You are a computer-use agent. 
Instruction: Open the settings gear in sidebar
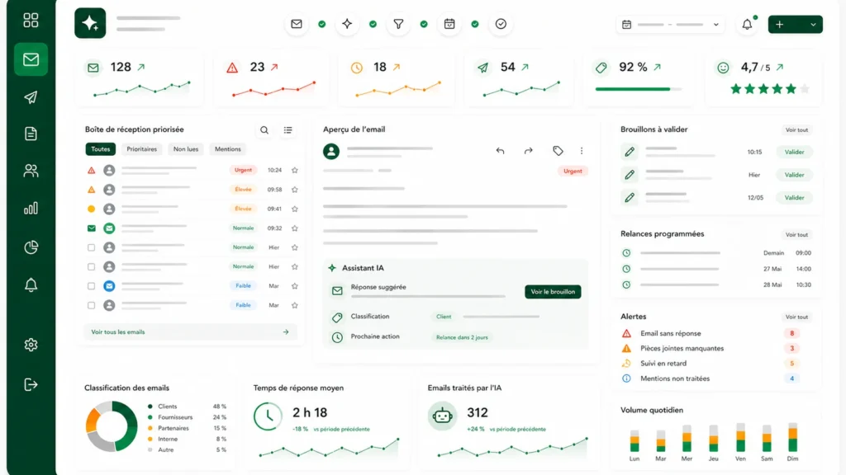coord(31,345)
